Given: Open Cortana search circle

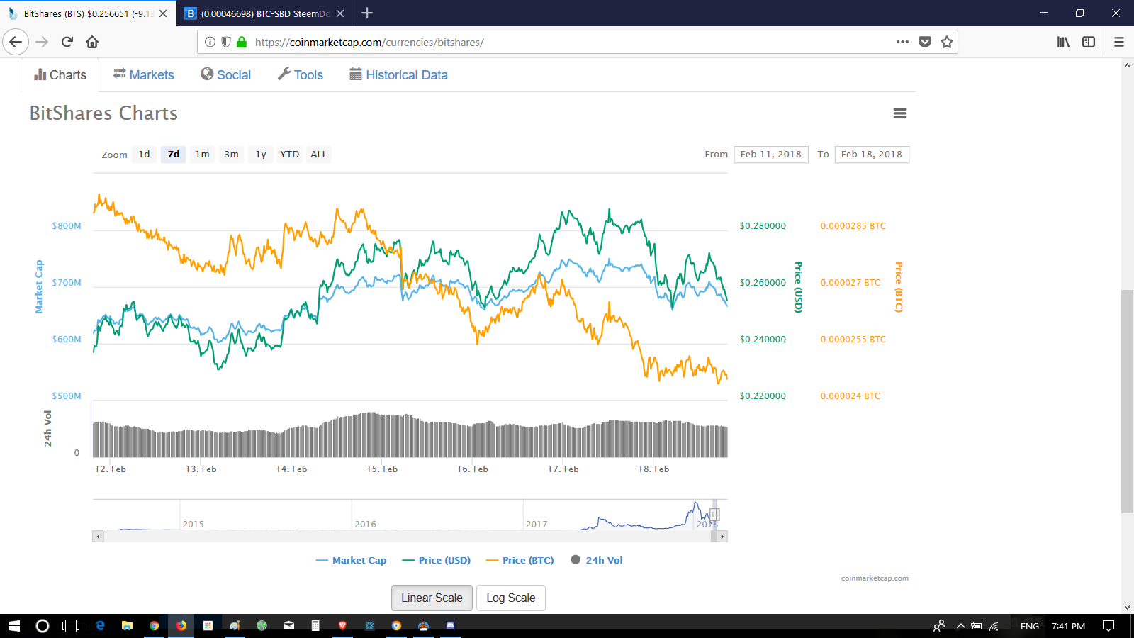Looking at the screenshot, I should tap(43, 626).
